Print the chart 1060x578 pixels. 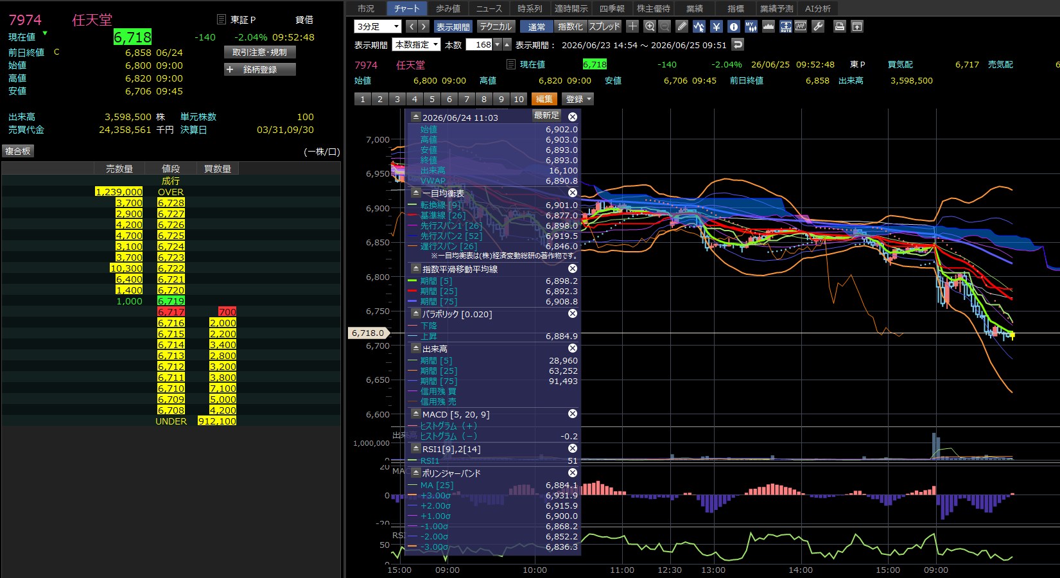(x=840, y=26)
